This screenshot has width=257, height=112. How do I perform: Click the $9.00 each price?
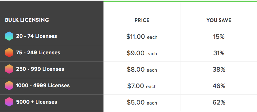[x=142, y=53]
